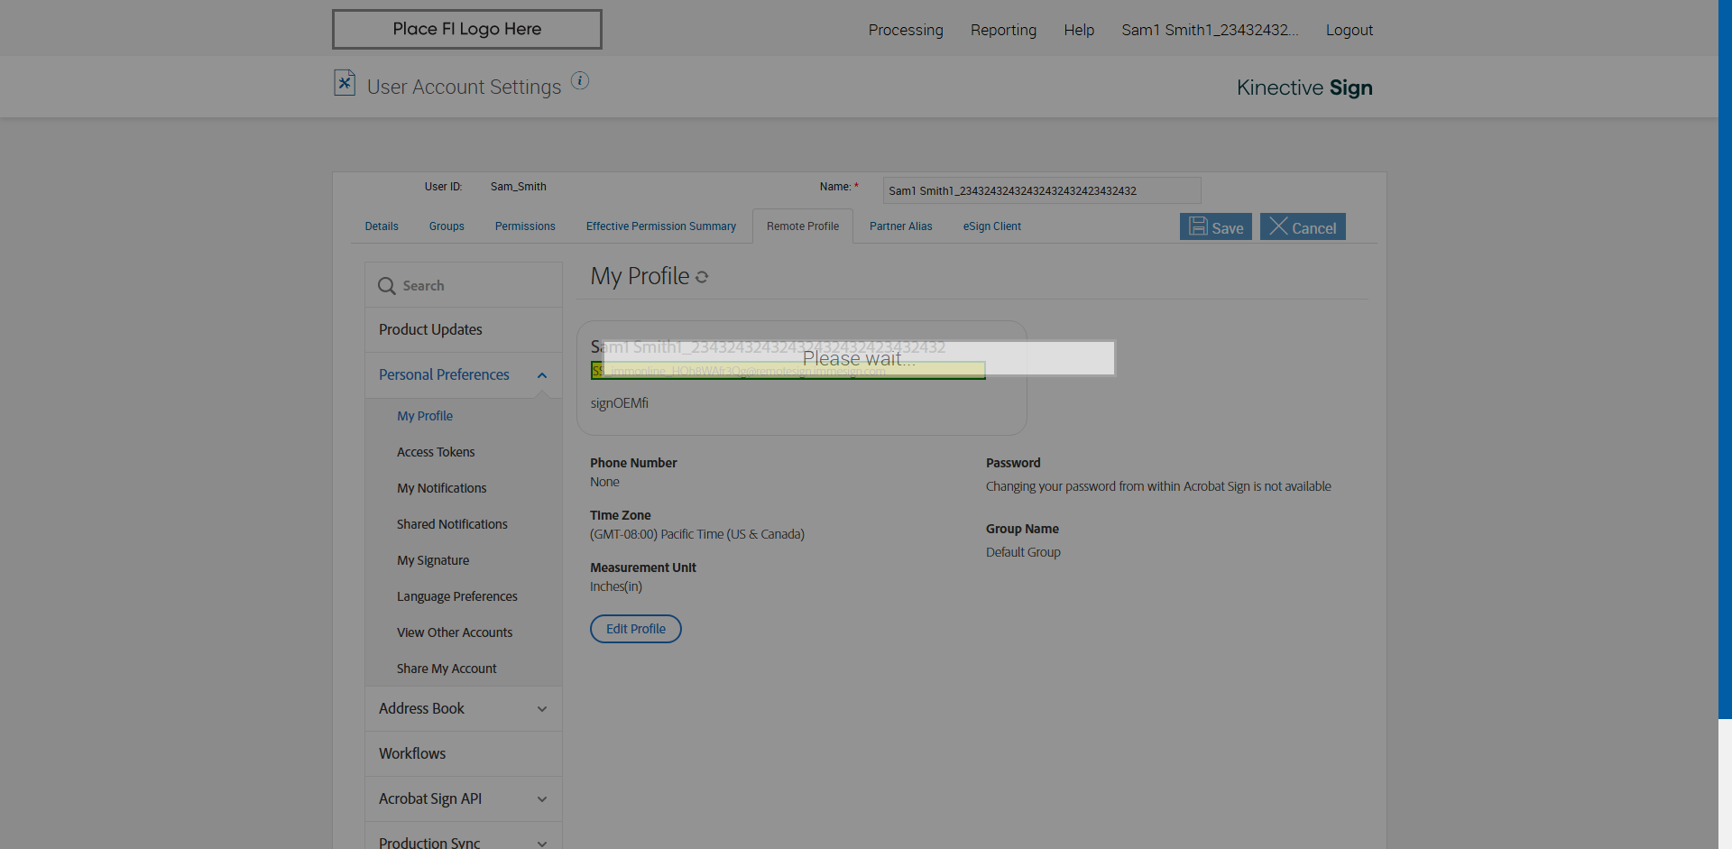Open the Processing menu
The height and width of the screenshot is (849, 1732).
coord(906,30)
